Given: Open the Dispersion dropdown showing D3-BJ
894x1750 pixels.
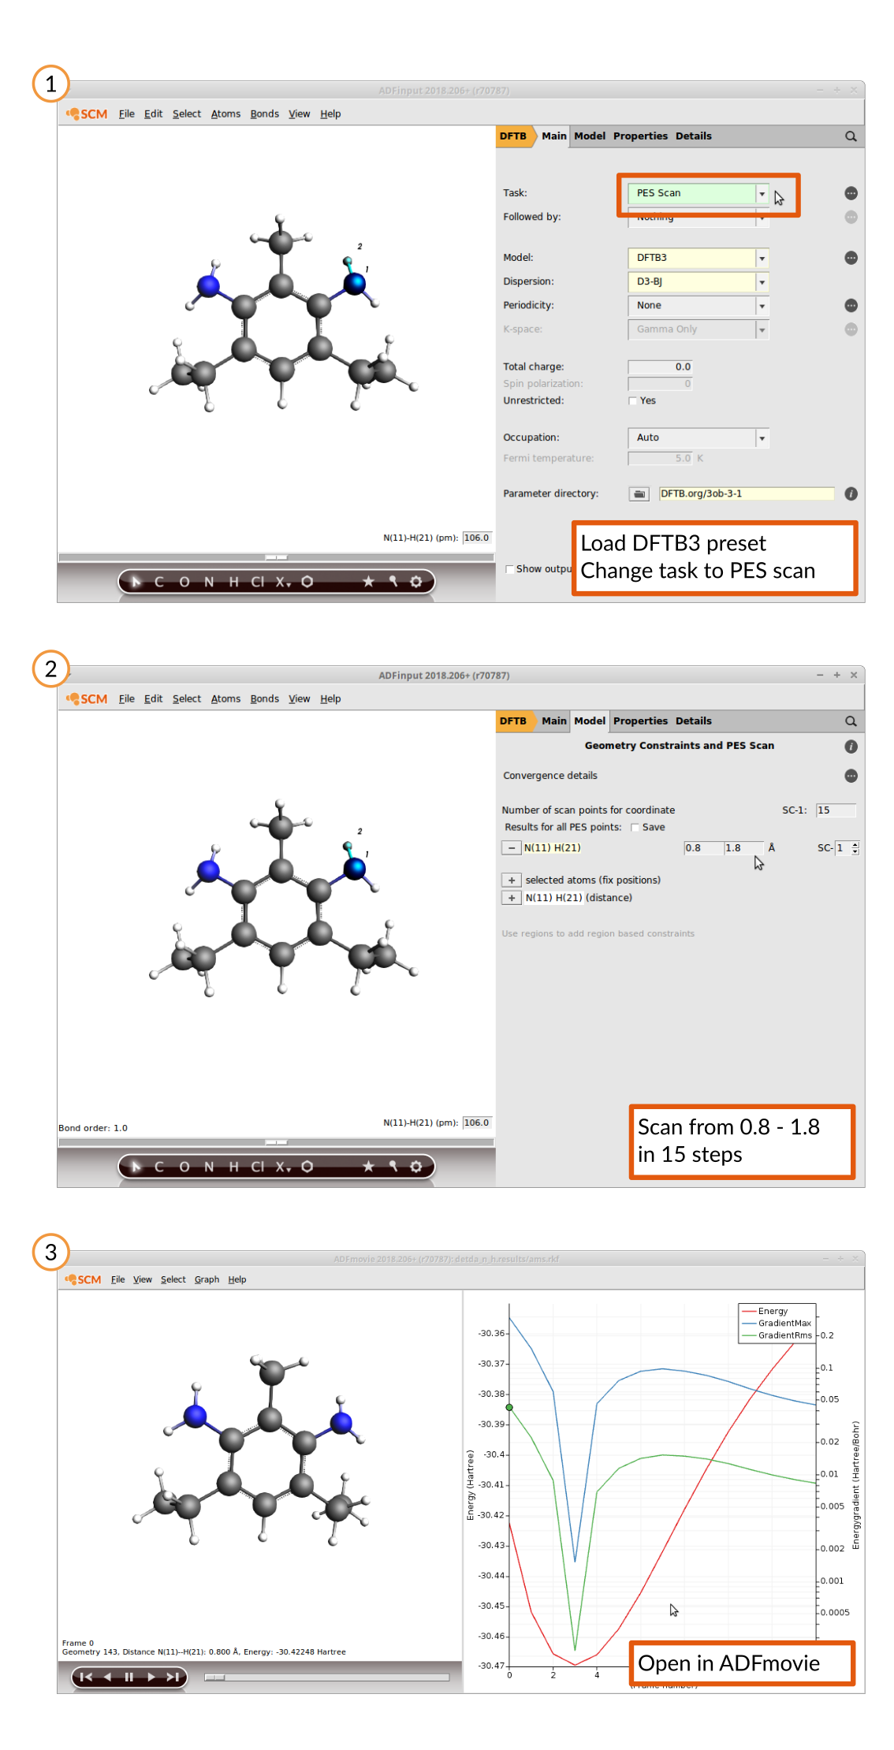Looking at the screenshot, I should [x=698, y=281].
